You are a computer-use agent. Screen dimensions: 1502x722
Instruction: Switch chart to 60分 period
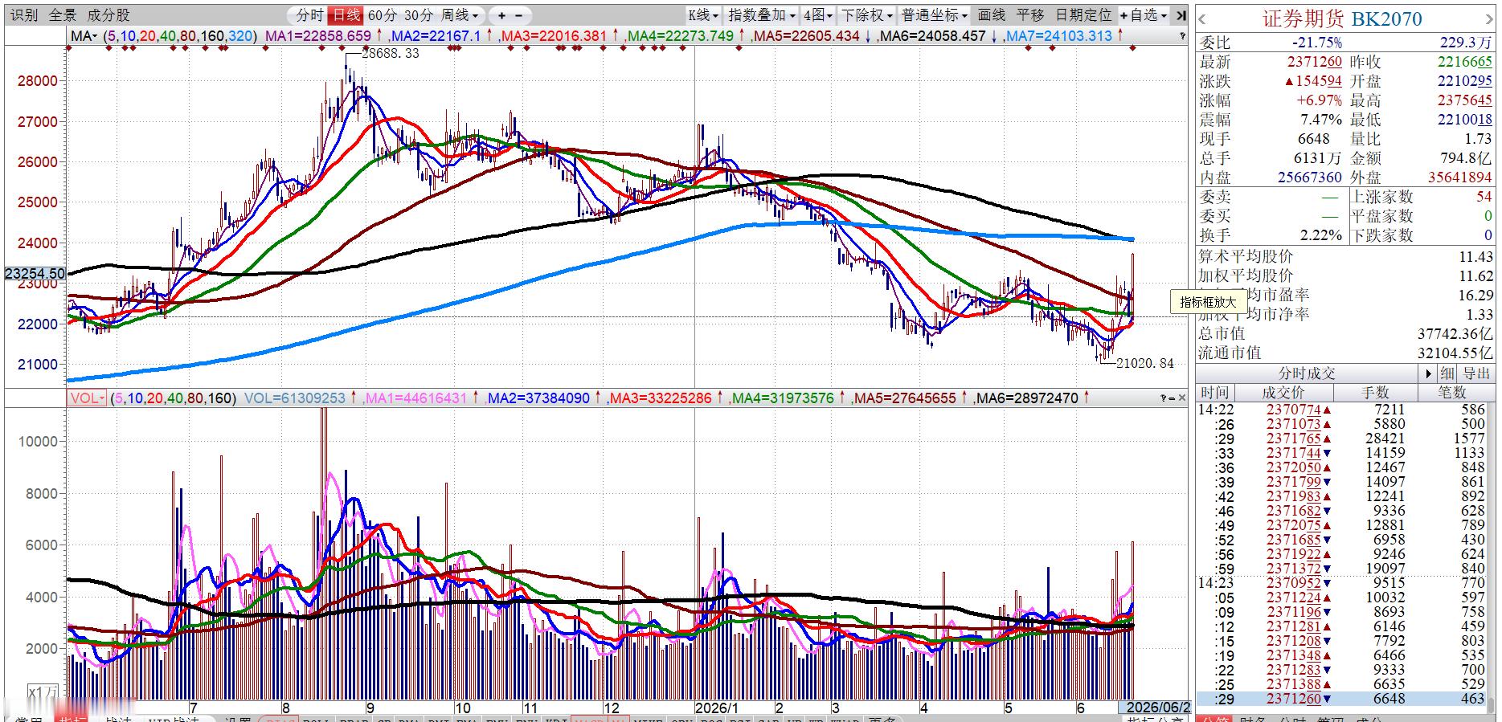pyautogui.click(x=383, y=15)
